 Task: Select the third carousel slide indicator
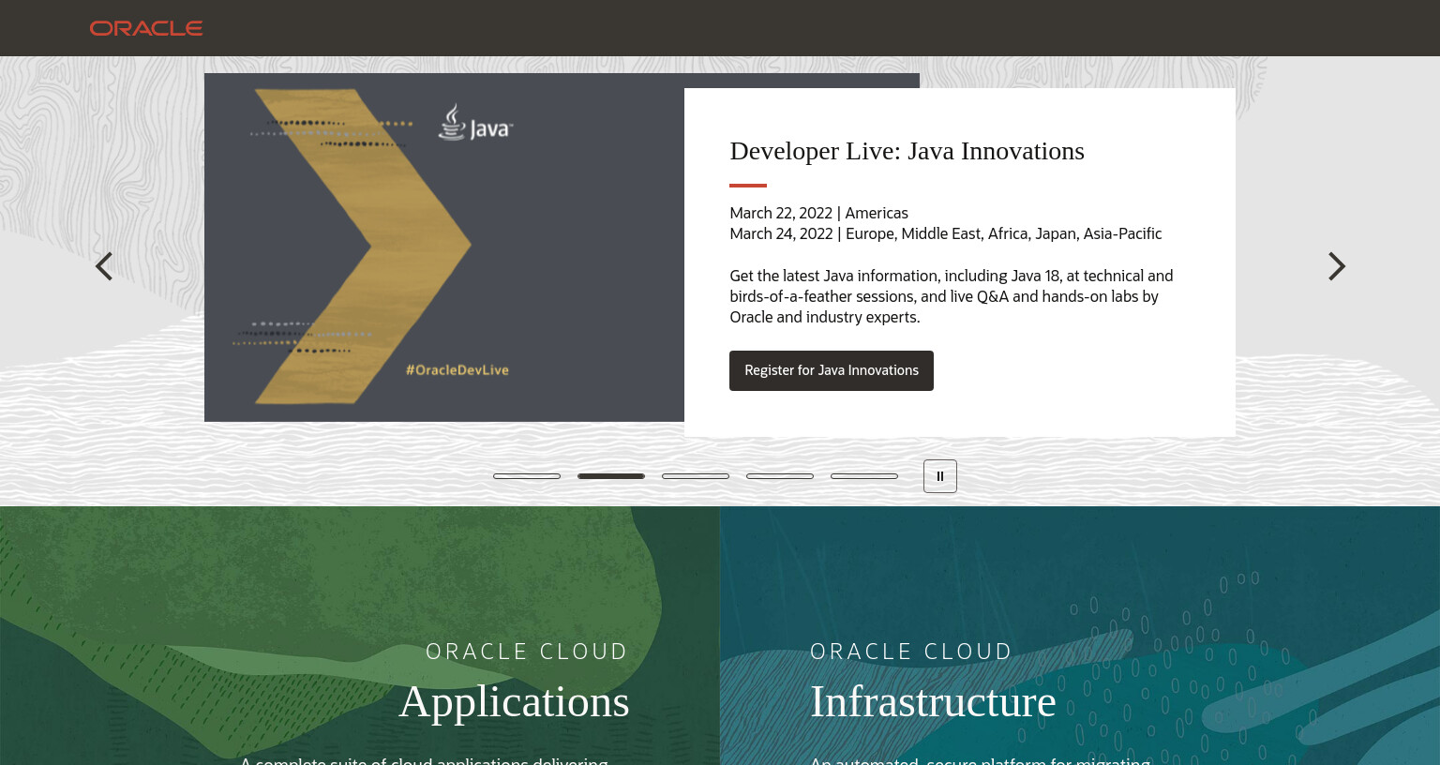click(x=696, y=476)
